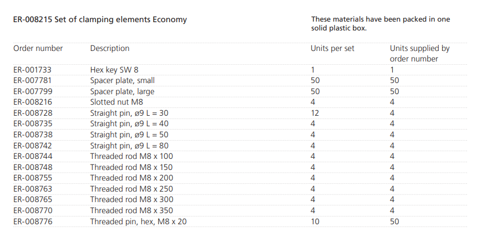Select the 'Slotted nut M8' entry
The image size is (492, 237).
(x=116, y=102)
